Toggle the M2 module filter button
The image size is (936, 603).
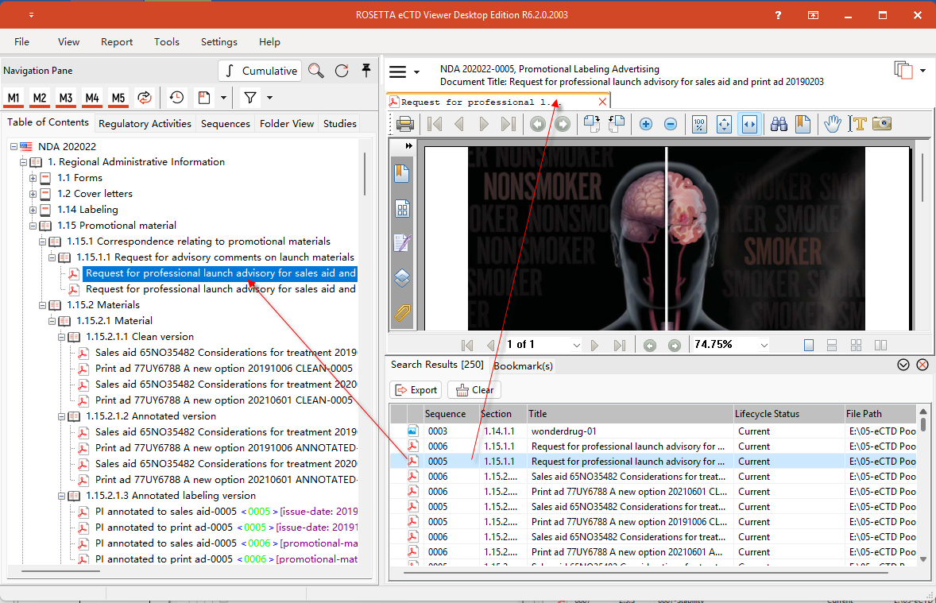click(40, 98)
